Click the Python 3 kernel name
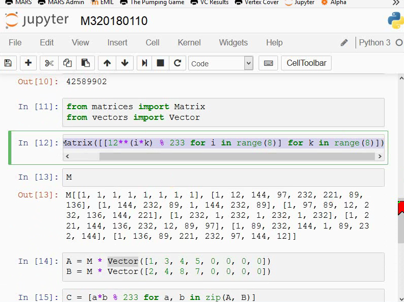 pyautogui.click(x=374, y=42)
